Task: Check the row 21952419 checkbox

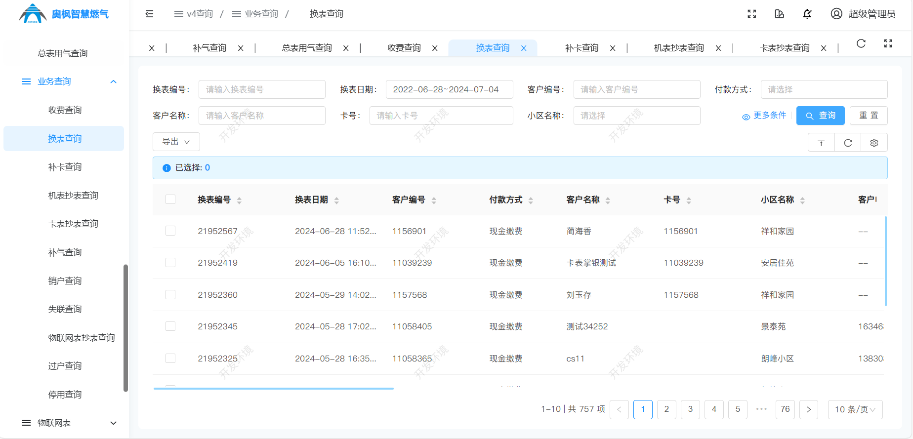Action: [x=170, y=262]
